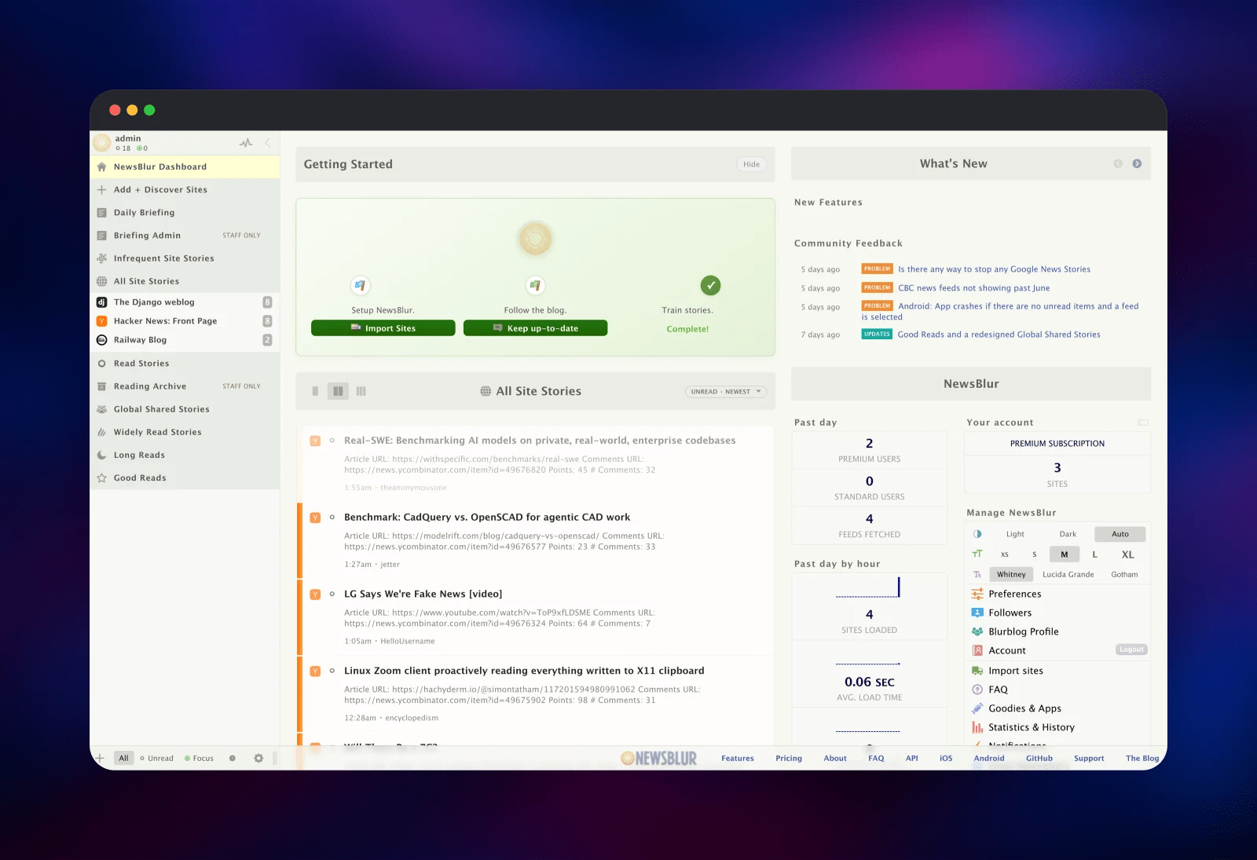Open the Pricing footer link
The width and height of the screenshot is (1257, 860).
tap(789, 759)
